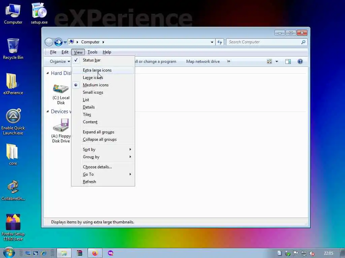Select the CollabnetIn... desktop icon
The height and width of the screenshot is (258, 345).
(x=13, y=190)
